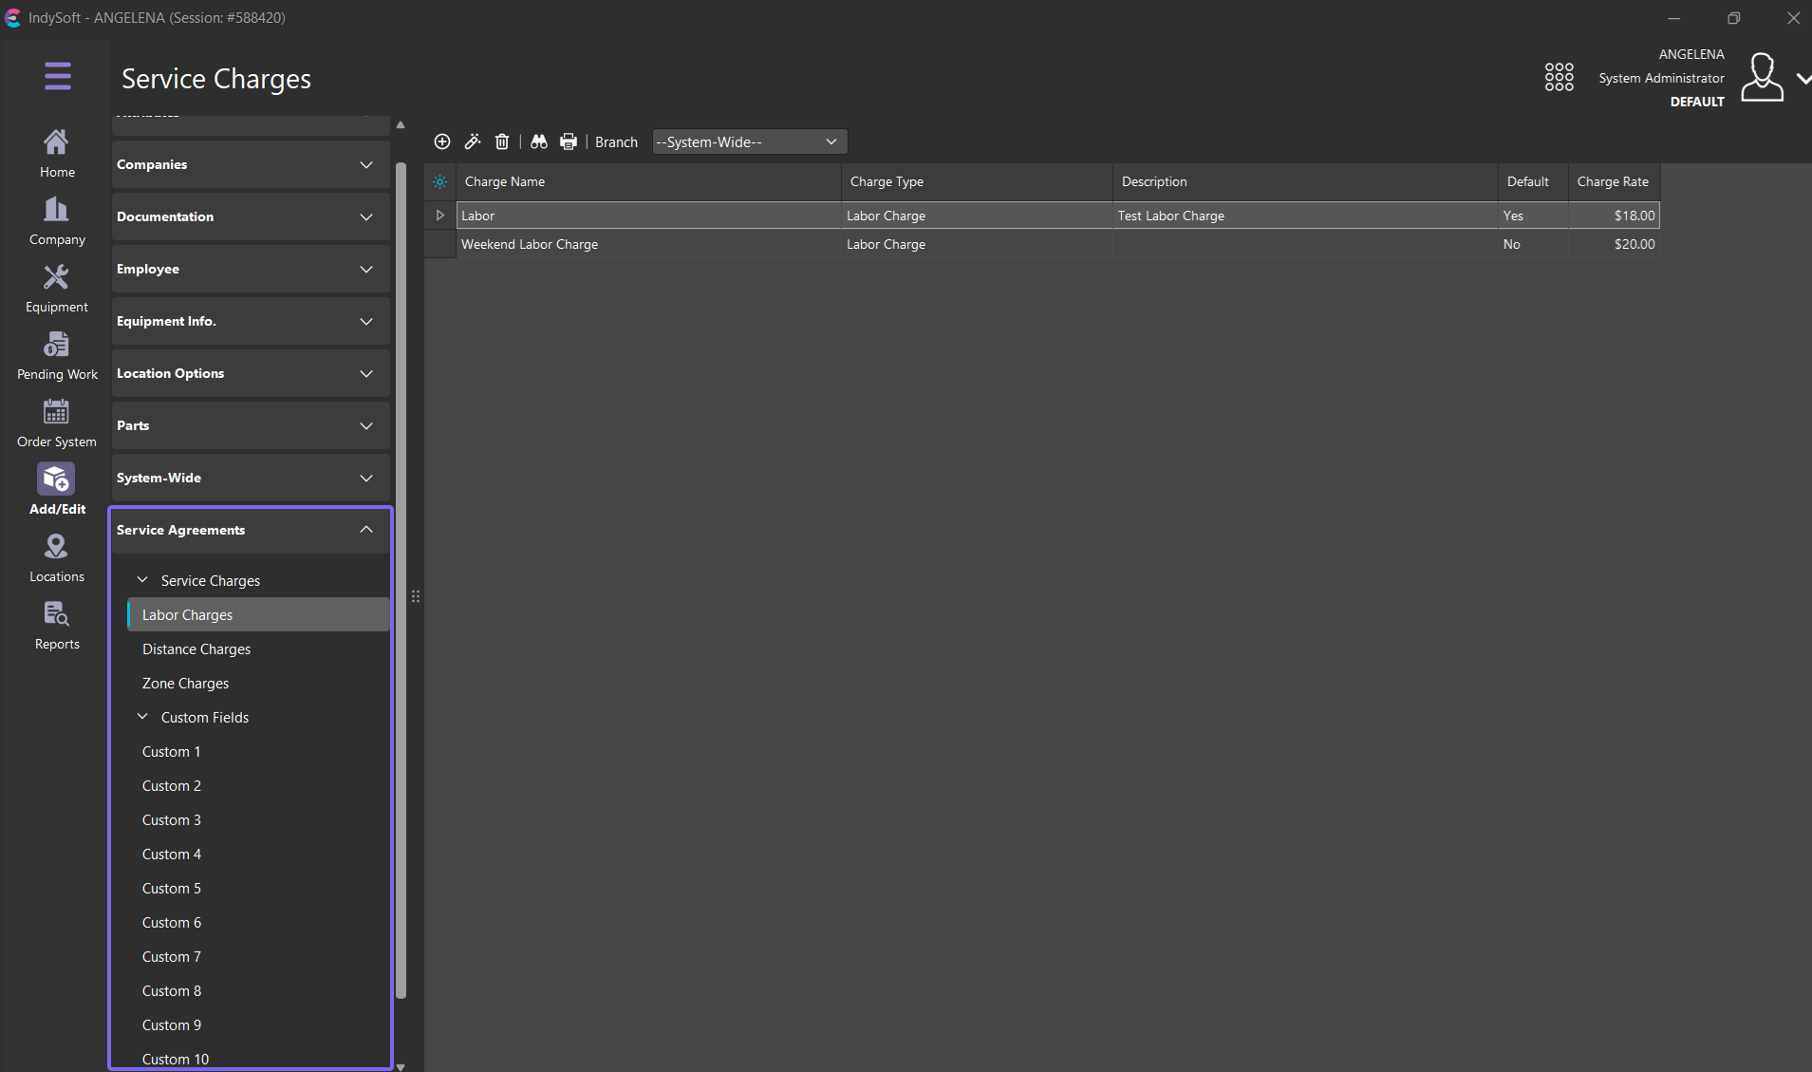
Task: Collapse the Custom Fields tree node
Action: 142,717
